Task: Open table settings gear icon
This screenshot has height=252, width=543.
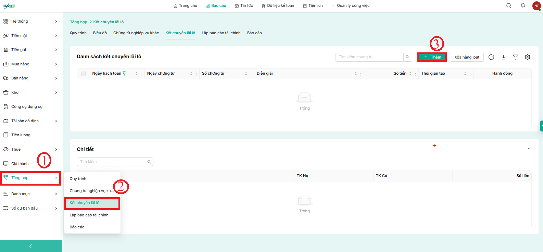Action: pos(527,57)
